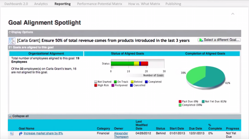Click the minus icon next to Collapse all
The width and height of the screenshot is (249, 139).
point(10,116)
